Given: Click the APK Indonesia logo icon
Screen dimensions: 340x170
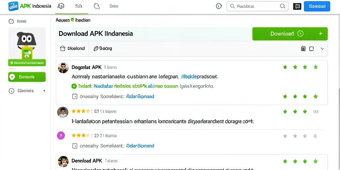Looking at the screenshot, I should click(13, 6).
